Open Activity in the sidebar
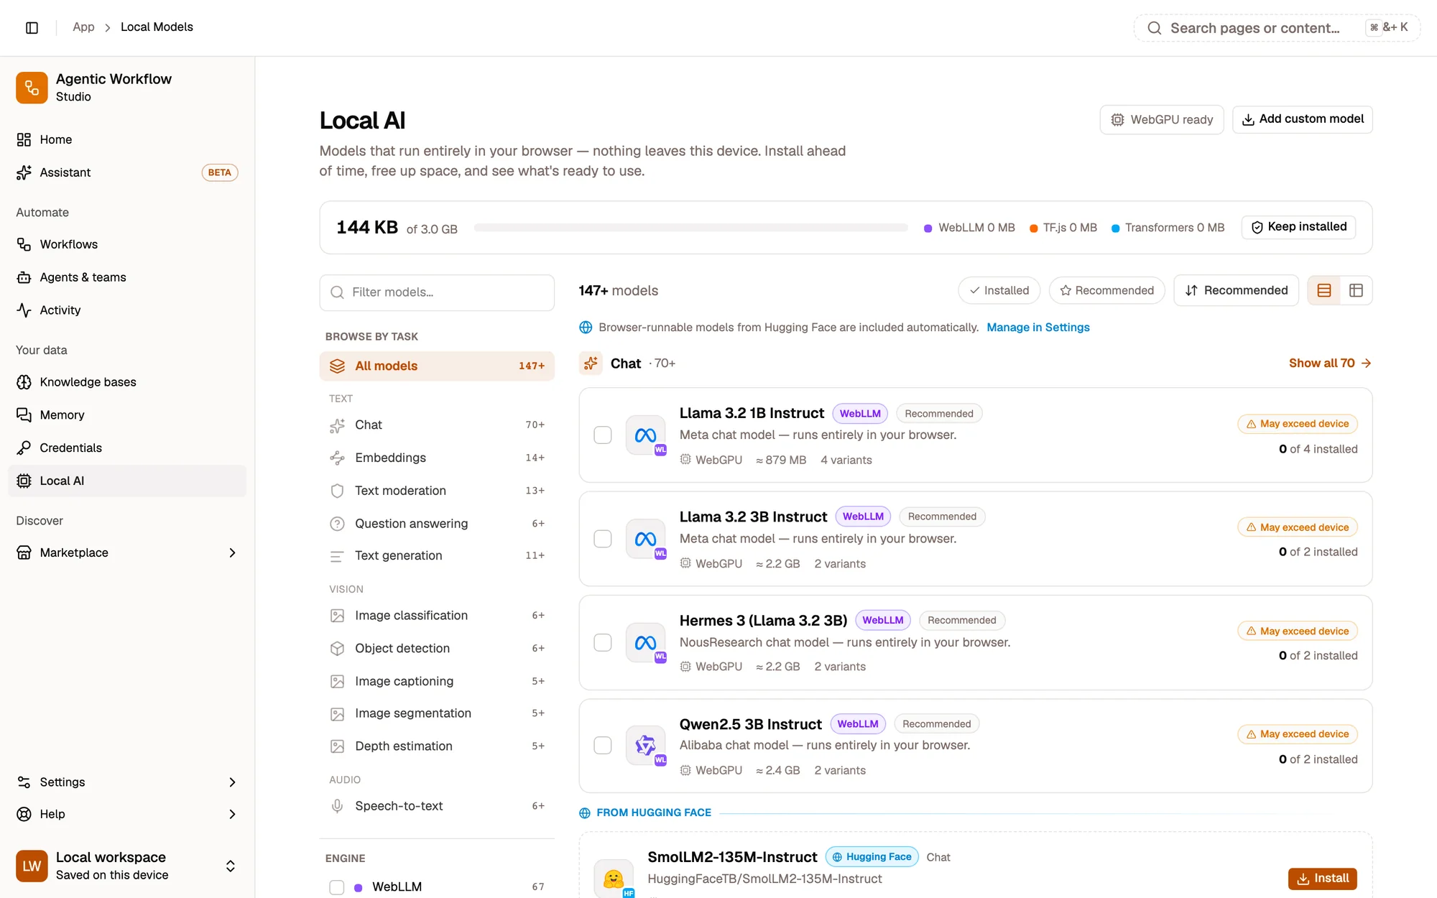 click(127, 310)
